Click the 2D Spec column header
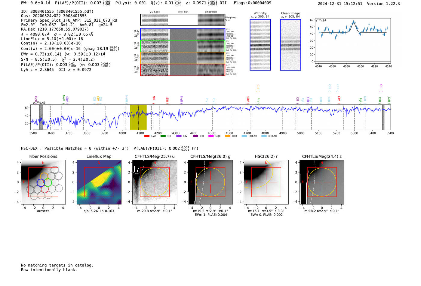The width and height of the screenshot is (421, 286). [x=155, y=12]
